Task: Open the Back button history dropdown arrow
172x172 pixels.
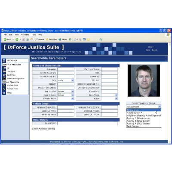Action: point(13,40)
